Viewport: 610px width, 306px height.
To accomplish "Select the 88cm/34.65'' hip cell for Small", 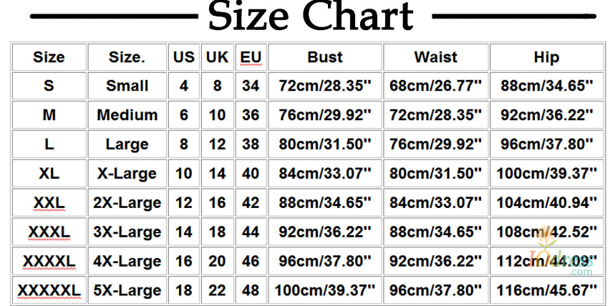I will 548,87.
